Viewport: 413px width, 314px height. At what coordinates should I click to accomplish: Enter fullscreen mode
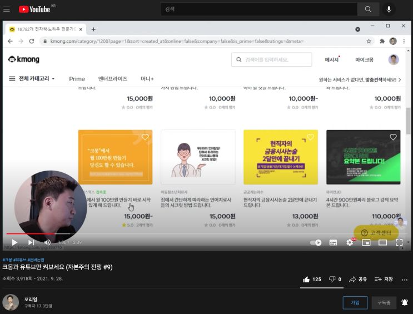coord(399,242)
